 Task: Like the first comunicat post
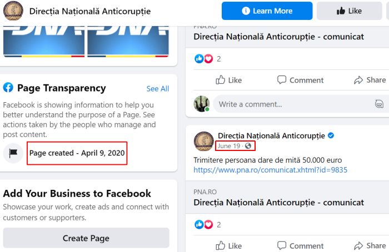(229, 80)
